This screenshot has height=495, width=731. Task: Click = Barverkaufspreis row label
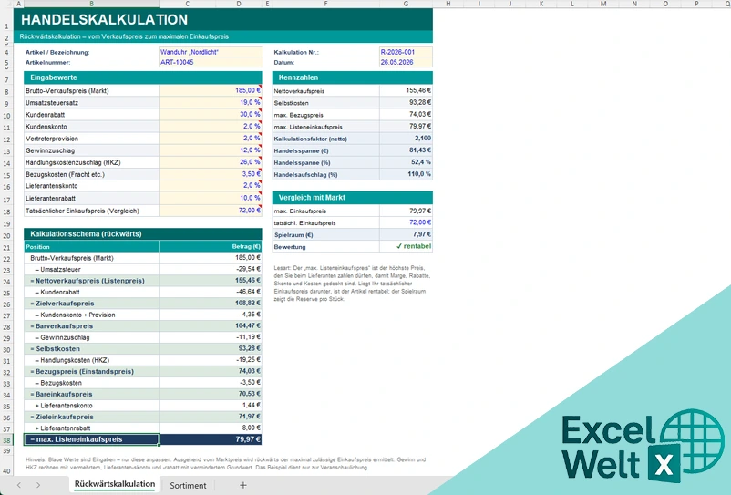[x=92, y=325]
